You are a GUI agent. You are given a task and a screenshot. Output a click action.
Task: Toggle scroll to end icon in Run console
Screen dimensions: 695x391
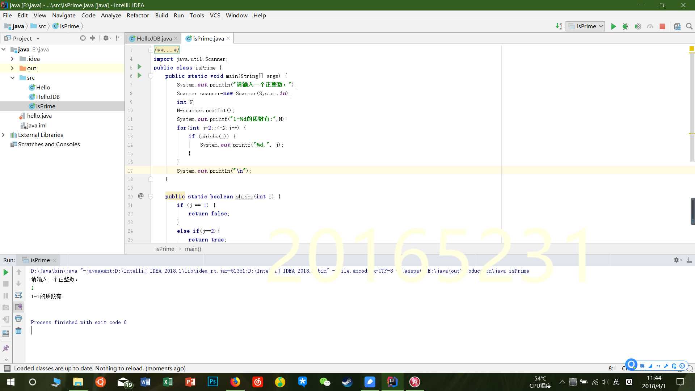(x=18, y=307)
